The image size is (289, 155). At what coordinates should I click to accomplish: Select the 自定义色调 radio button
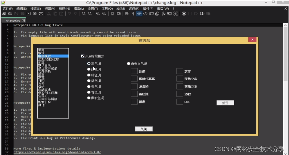pos(129,64)
